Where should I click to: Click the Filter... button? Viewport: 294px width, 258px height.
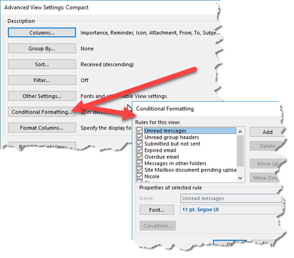(42, 80)
